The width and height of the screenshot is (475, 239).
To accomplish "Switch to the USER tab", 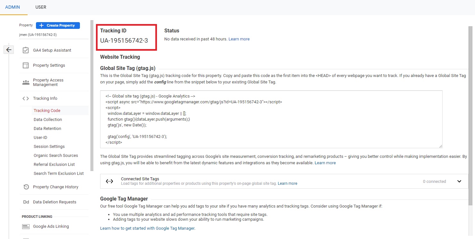I will click(x=41, y=7).
